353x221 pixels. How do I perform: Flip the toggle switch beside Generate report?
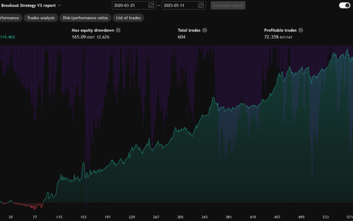pos(345,5)
